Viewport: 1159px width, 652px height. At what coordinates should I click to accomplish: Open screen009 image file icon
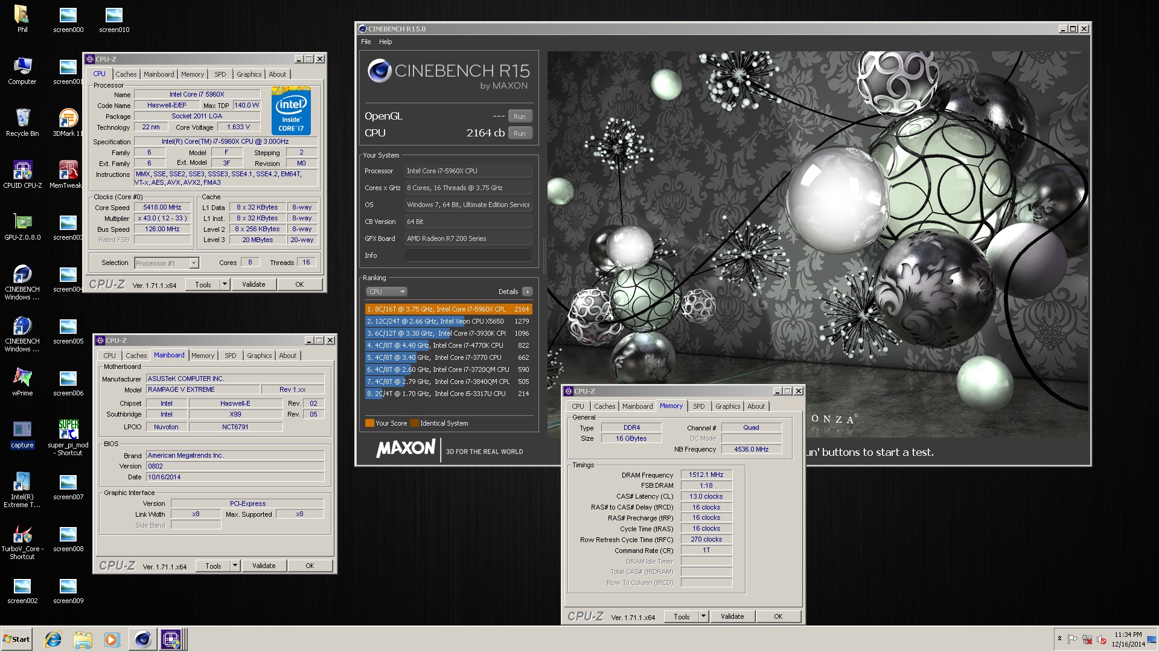pos(68,590)
